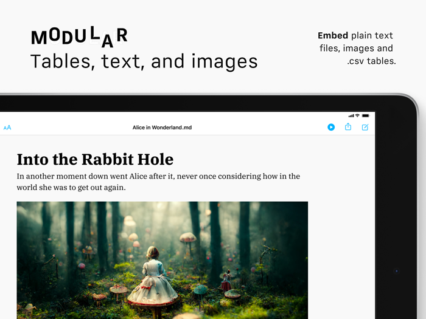
Task: Click the paragraph beginning In another moment
Action: click(x=158, y=182)
